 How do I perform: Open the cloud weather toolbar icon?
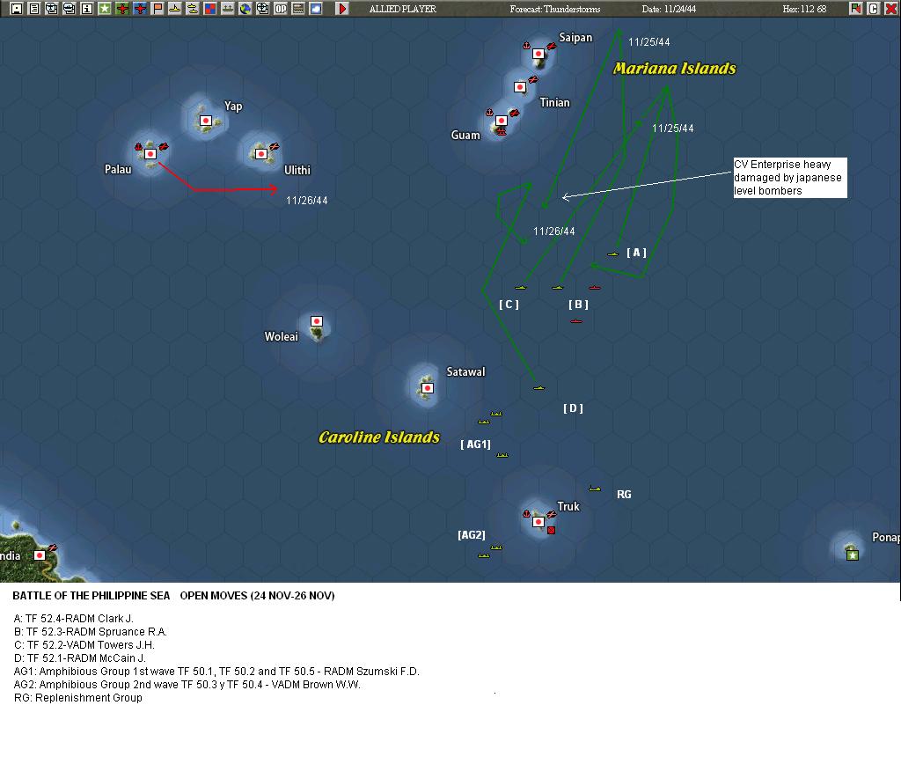316,9
